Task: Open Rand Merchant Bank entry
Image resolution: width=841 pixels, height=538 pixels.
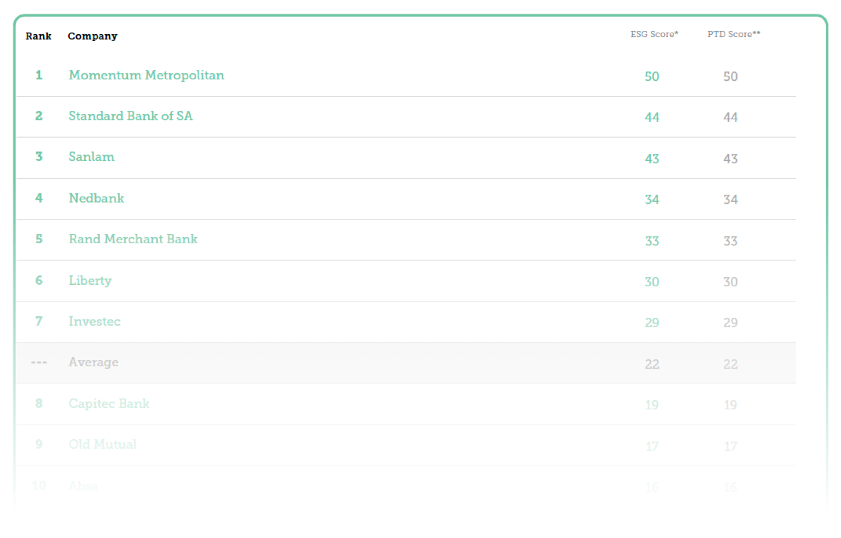Action: pyautogui.click(x=133, y=239)
